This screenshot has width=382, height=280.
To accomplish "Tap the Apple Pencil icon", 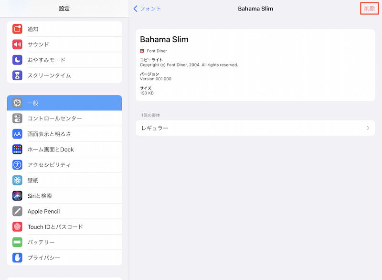I will click(x=17, y=211).
